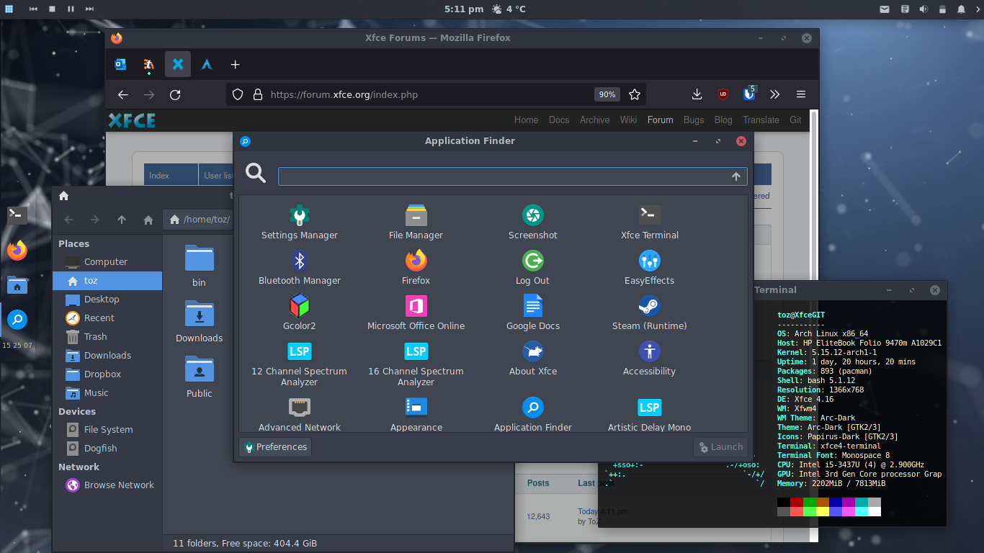Screen dimensions: 984x553
Task: Click the red swatch in terminal palette
Action: pos(797,502)
